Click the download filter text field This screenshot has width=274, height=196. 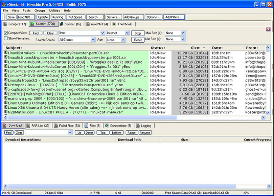tap(47, 132)
